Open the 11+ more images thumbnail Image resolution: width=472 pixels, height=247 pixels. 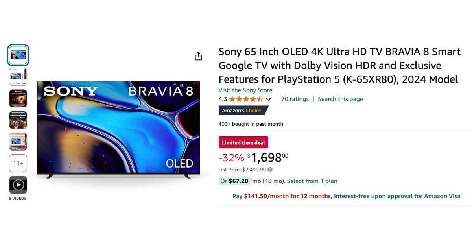coord(18,163)
